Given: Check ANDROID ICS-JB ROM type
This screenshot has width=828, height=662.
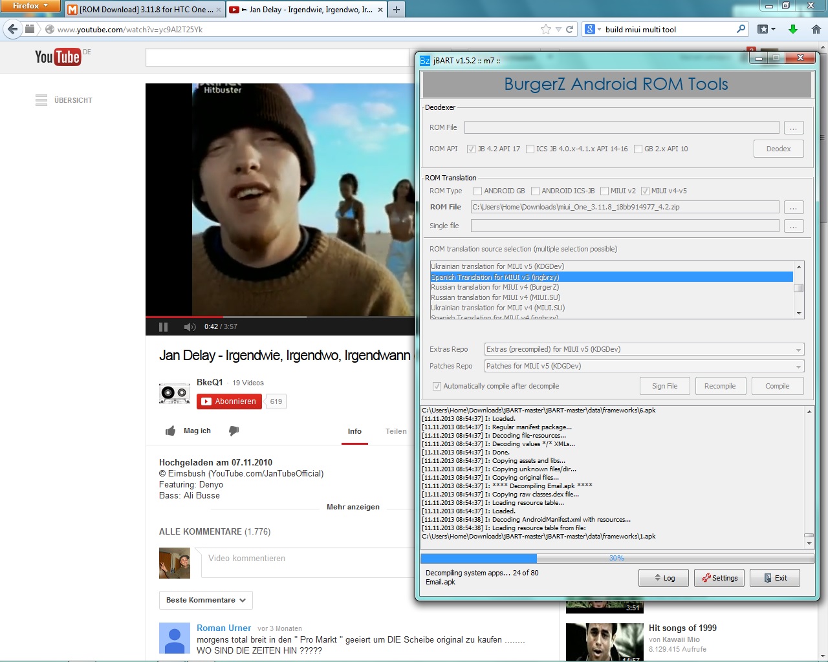Looking at the screenshot, I should [535, 191].
